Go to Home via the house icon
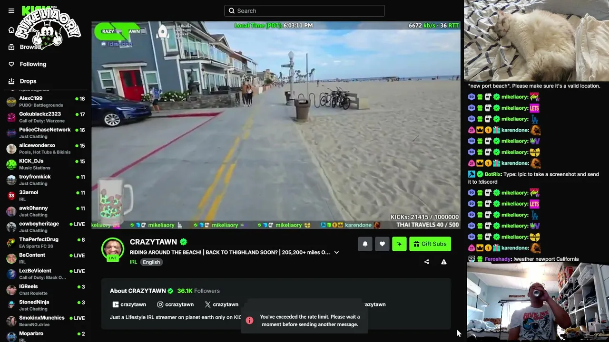 point(11,30)
